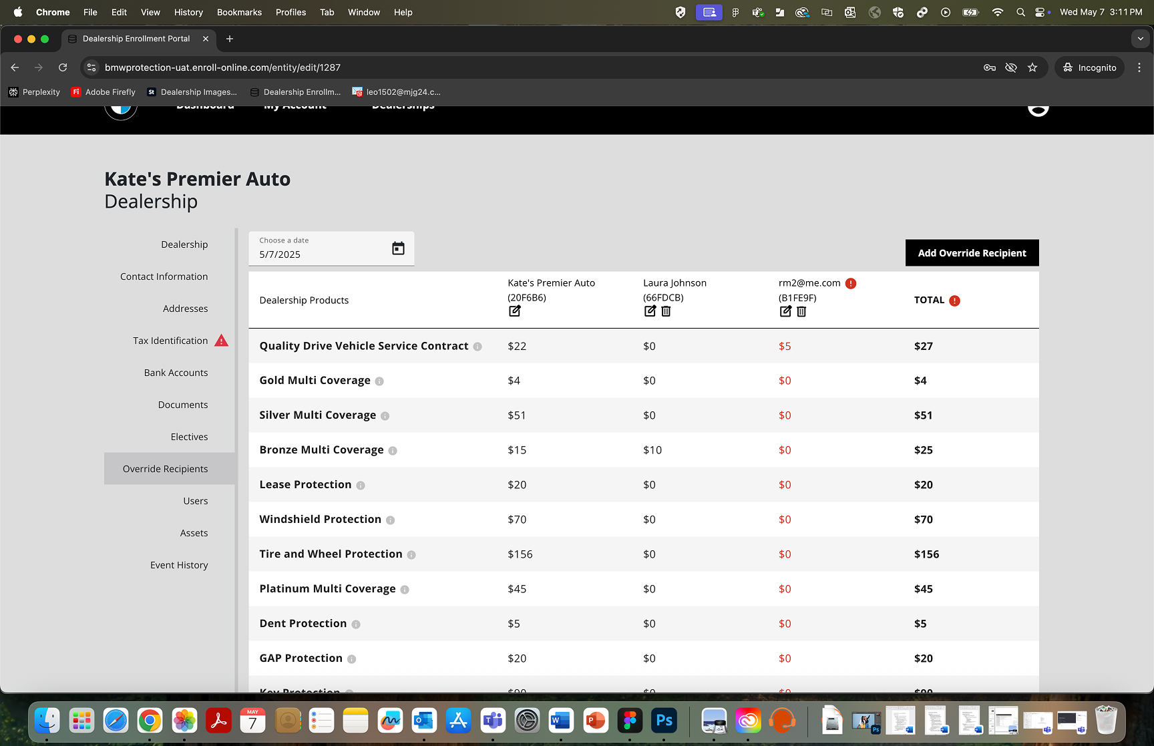Click the Add Override Recipient button
Image resolution: width=1154 pixels, height=746 pixels.
972,253
